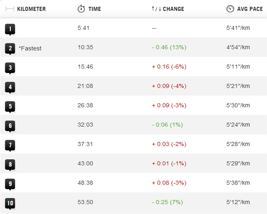Click the stopwatch icon beside Time
267x214 pixels.
(x=81, y=9)
